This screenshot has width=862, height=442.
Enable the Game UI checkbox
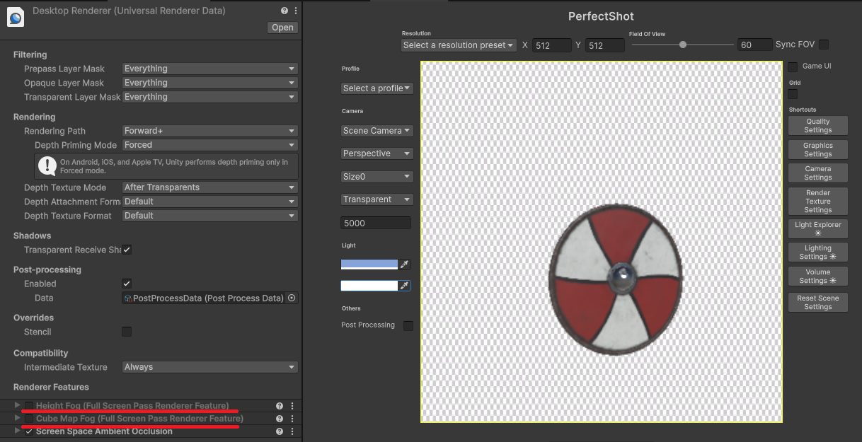tap(793, 66)
